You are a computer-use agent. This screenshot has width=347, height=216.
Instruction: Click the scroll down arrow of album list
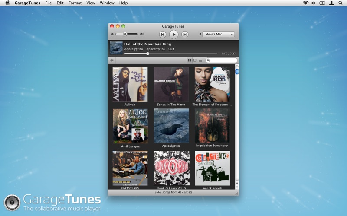point(237,187)
